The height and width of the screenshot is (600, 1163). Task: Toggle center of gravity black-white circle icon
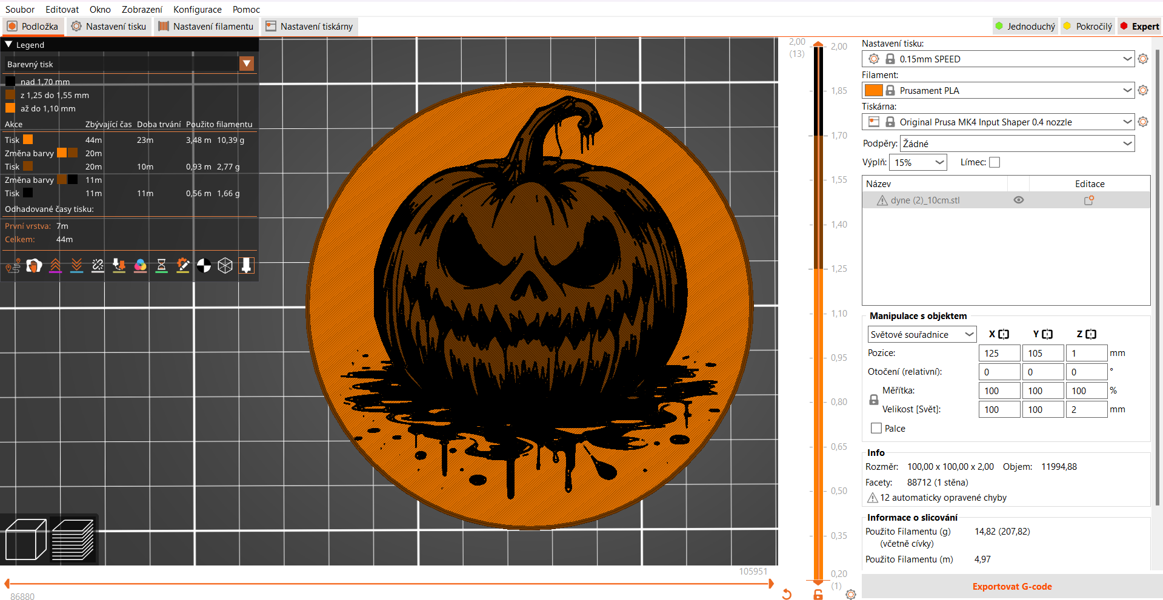204,266
